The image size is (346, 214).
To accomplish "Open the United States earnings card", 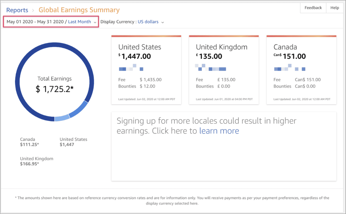I will click(x=146, y=70).
